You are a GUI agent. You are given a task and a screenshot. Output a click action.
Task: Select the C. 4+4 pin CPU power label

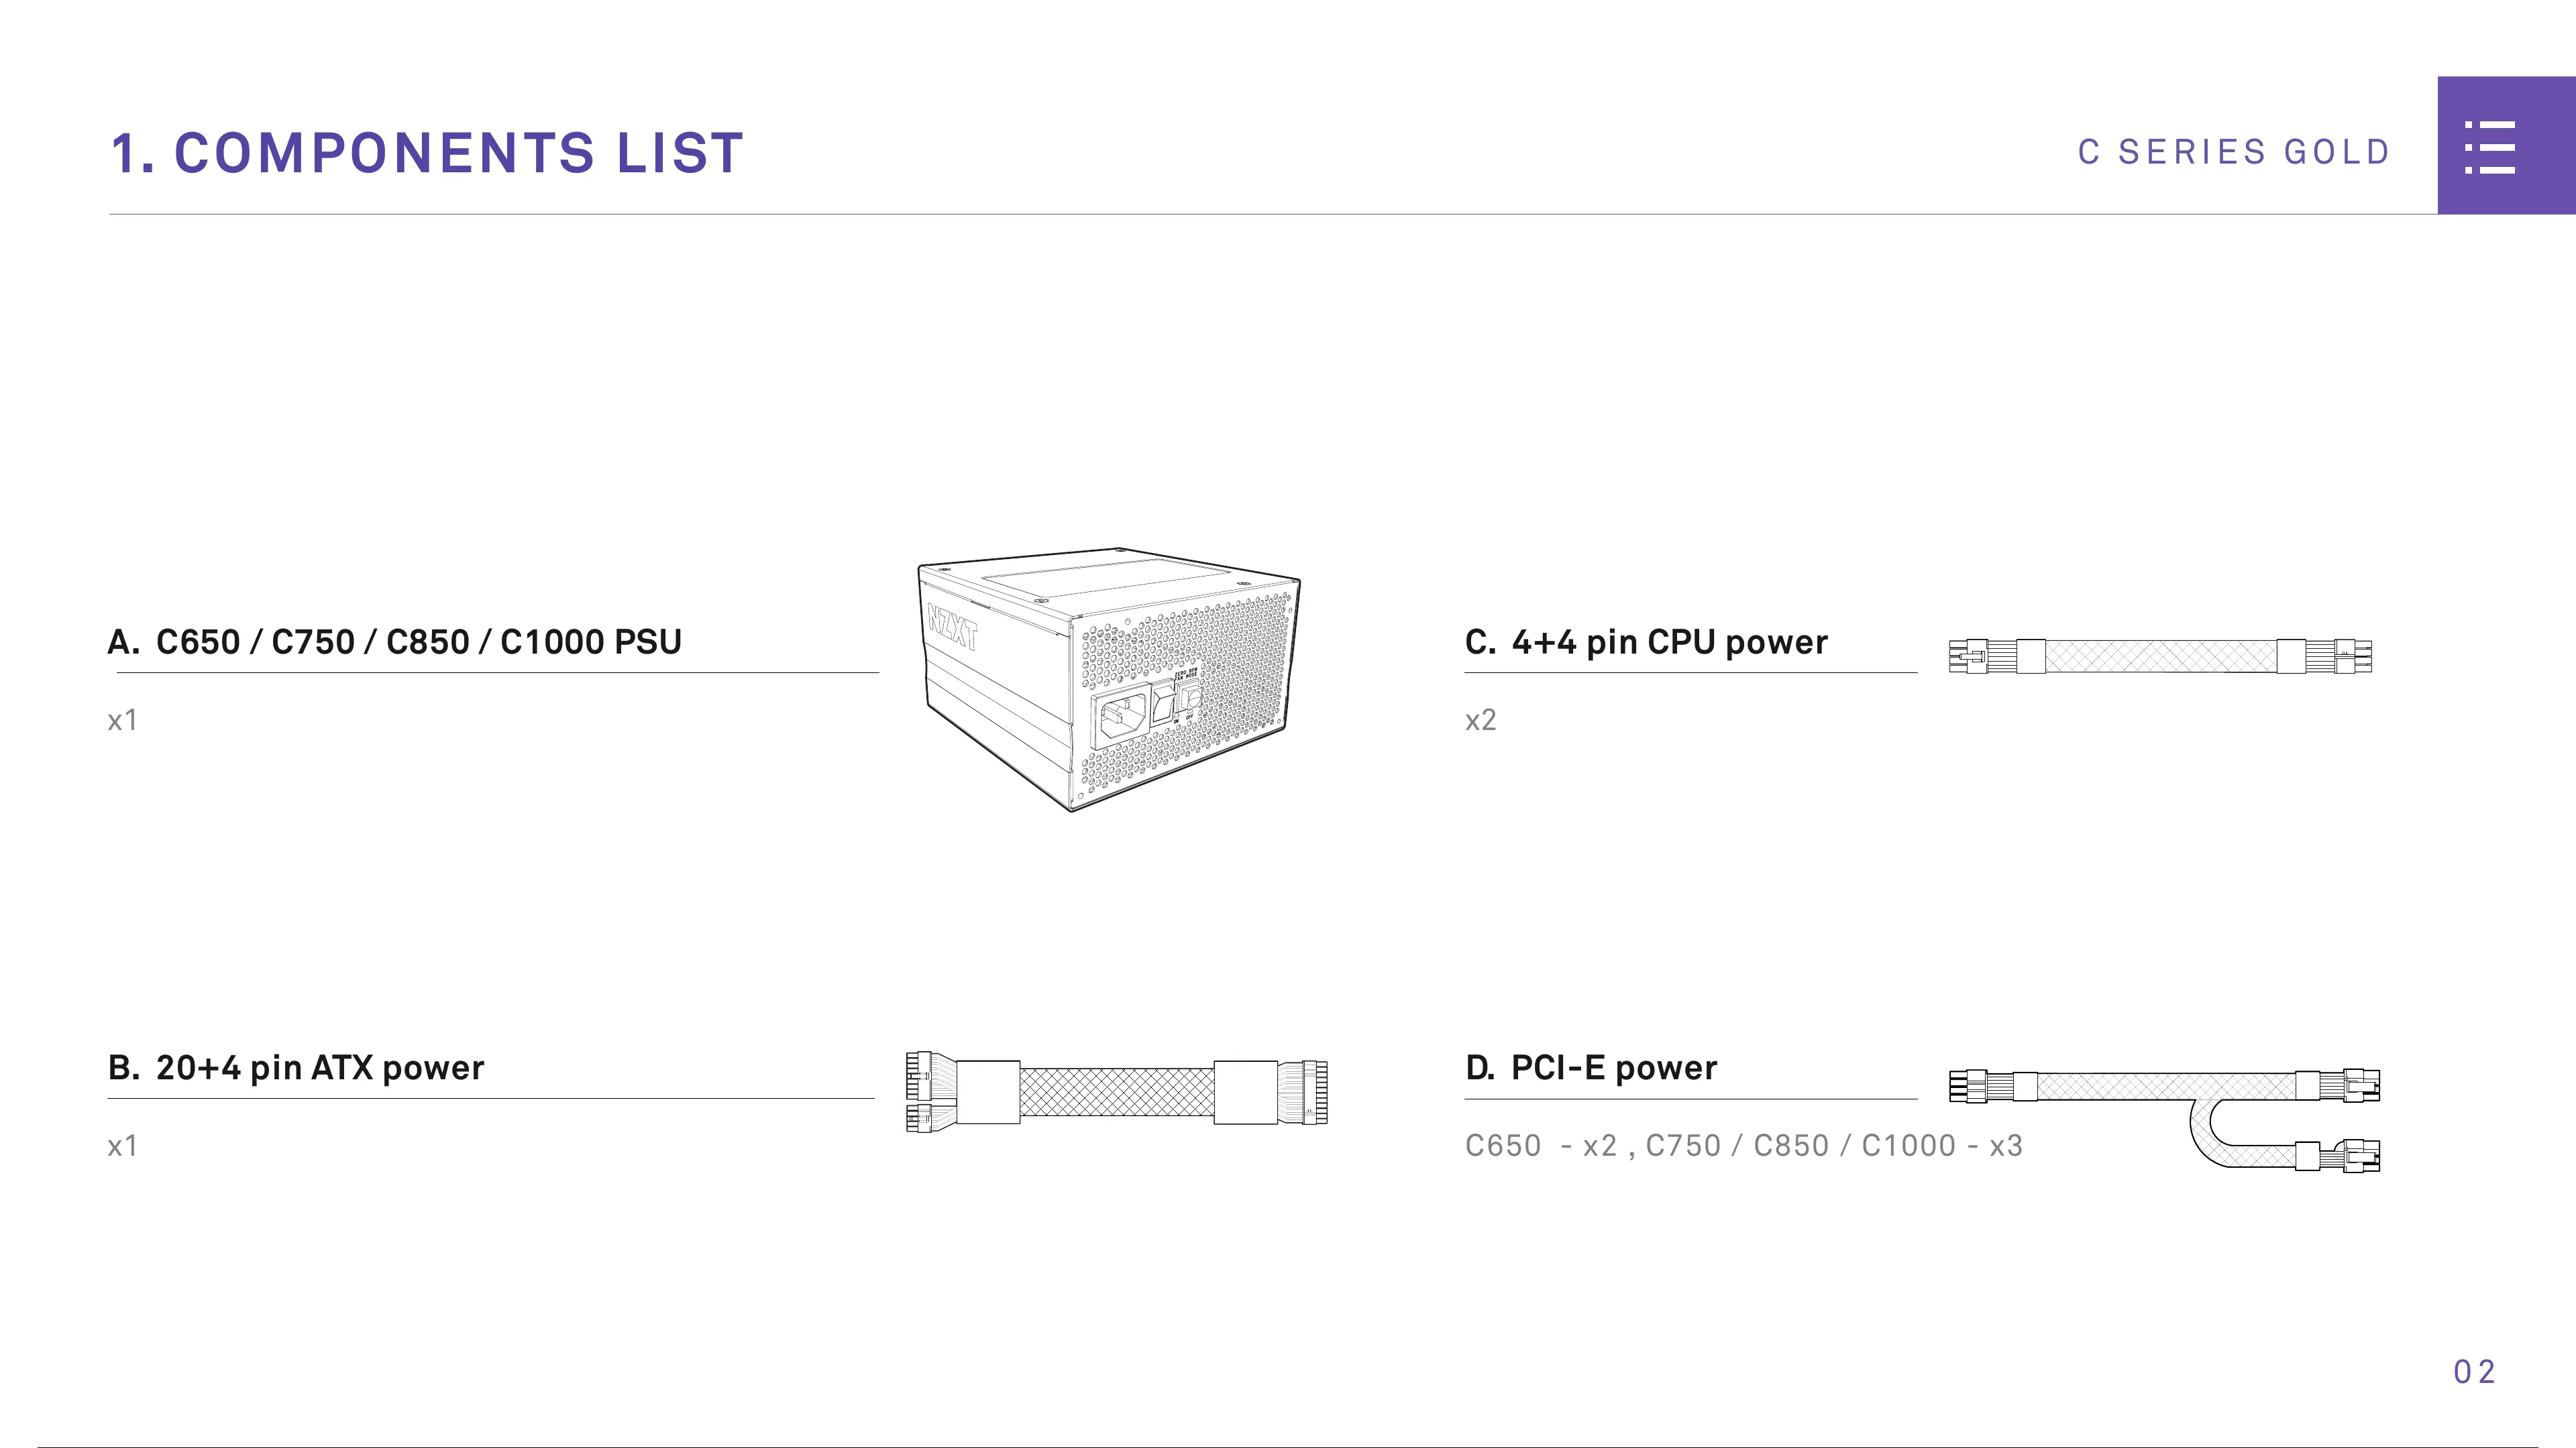pos(1646,642)
